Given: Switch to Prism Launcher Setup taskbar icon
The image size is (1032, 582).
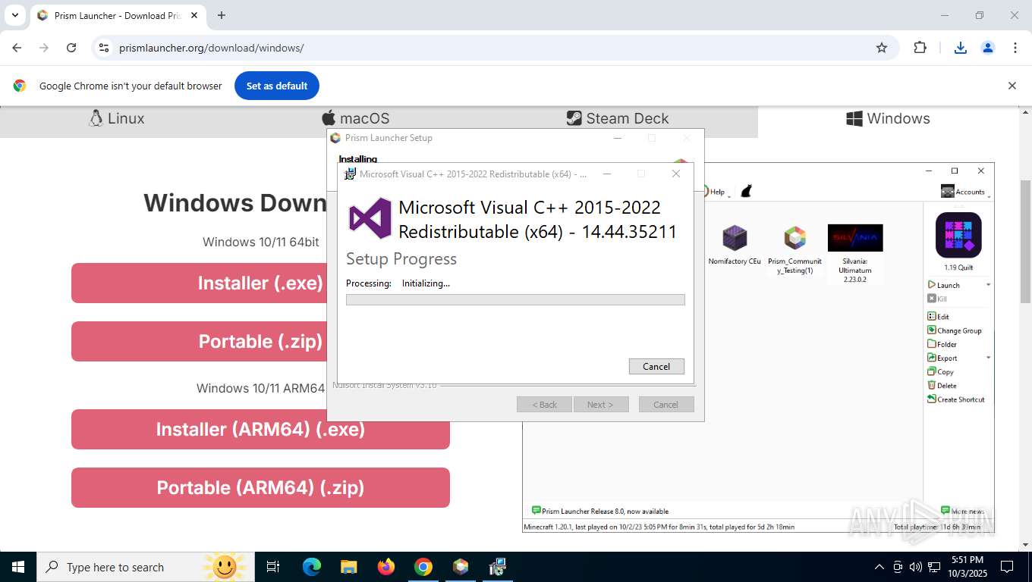Looking at the screenshot, I should (x=461, y=567).
